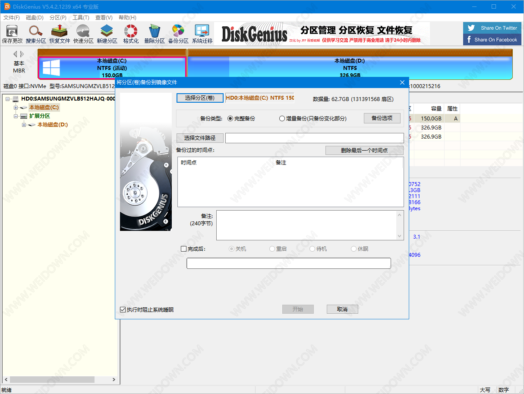Click the 取消 cancel button
Image resolution: width=524 pixels, height=394 pixels.
click(342, 309)
